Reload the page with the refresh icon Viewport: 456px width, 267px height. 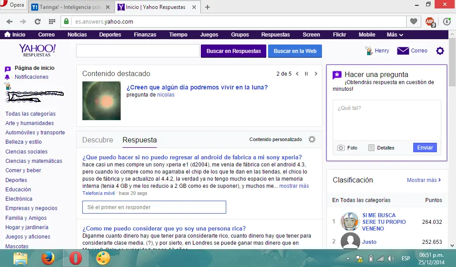click(37, 21)
